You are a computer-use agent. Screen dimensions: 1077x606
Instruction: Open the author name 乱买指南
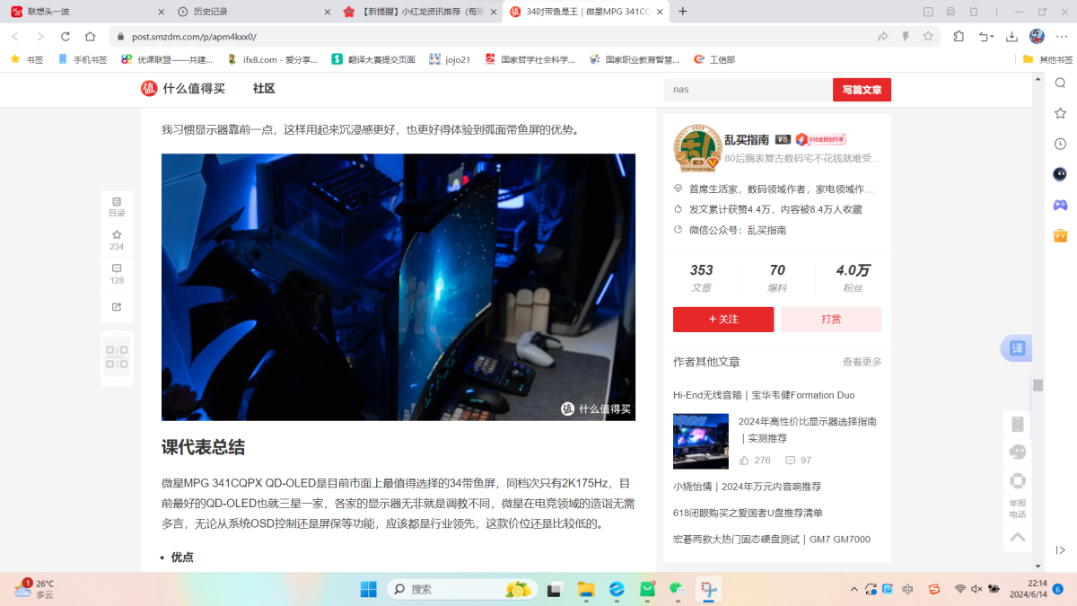click(x=747, y=140)
